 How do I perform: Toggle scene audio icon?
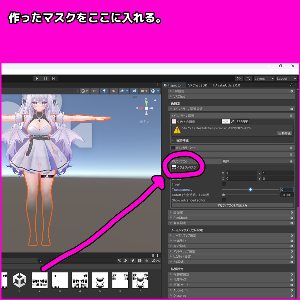(x=114, y=91)
